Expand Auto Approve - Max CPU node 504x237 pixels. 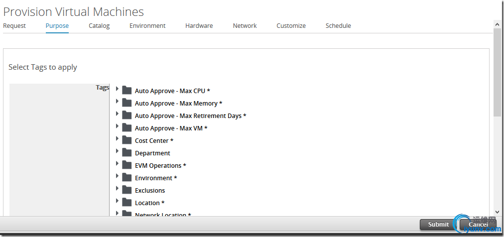(x=117, y=89)
